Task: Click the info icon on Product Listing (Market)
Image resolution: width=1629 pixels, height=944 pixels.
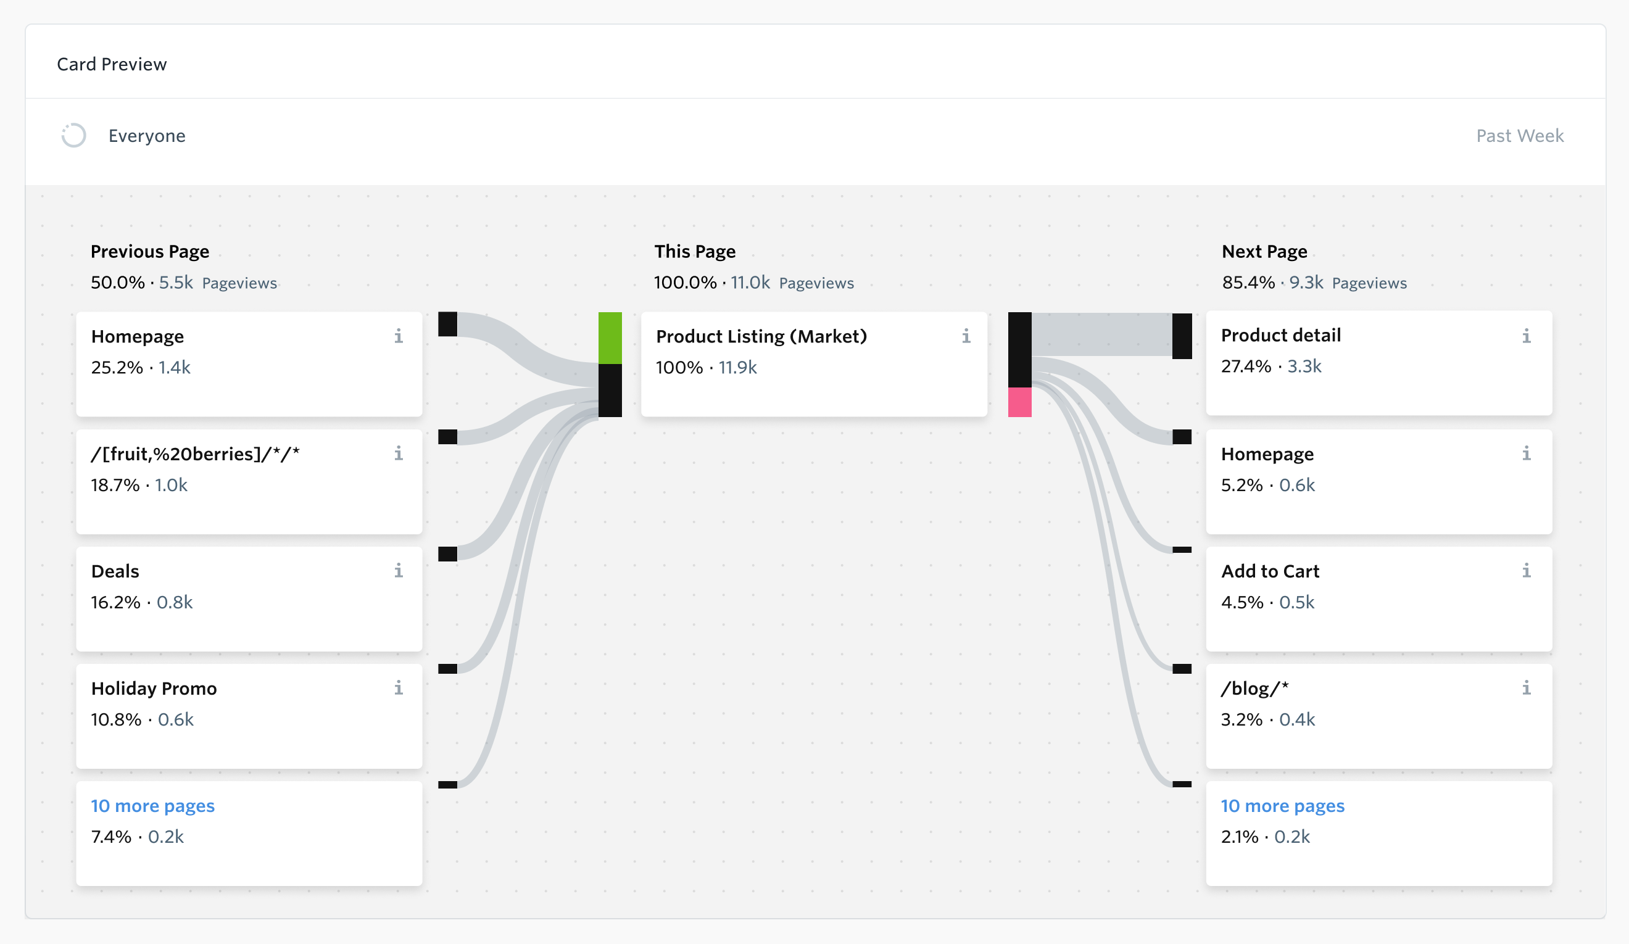Action: [966, 336]
